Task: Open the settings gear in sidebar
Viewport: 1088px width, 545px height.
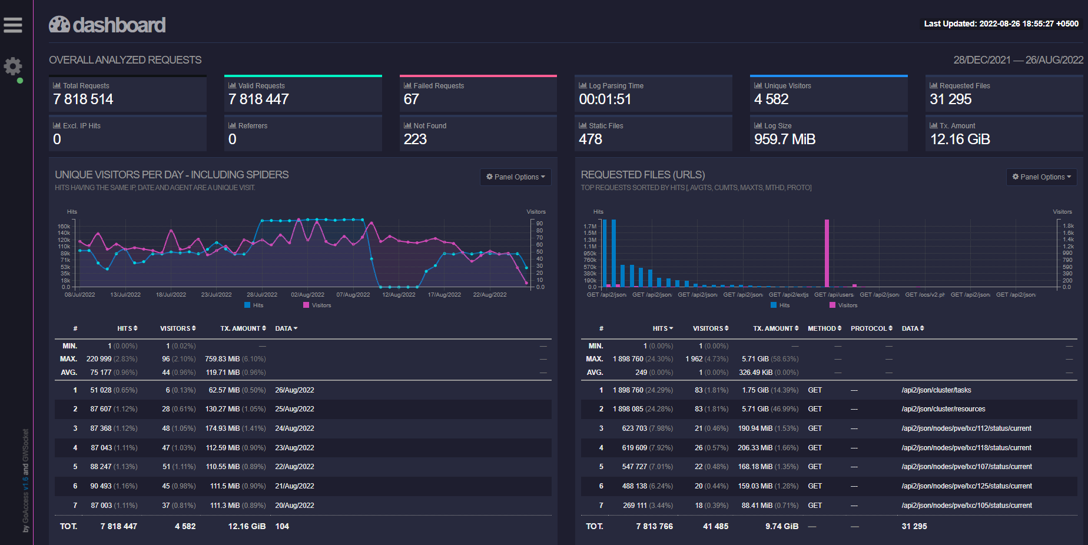Action: click(13, 66)
